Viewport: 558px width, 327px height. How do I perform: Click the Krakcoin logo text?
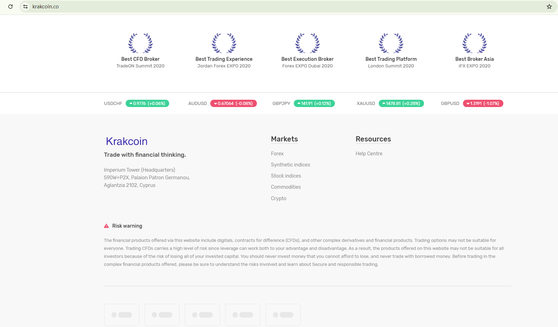click(127, 141)
